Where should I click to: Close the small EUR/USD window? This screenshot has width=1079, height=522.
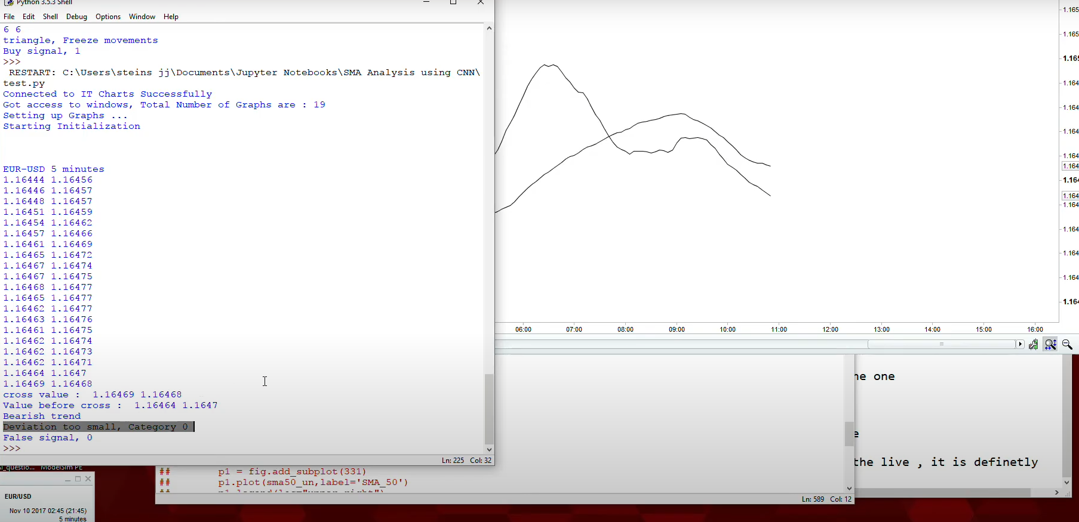point(88,479)
